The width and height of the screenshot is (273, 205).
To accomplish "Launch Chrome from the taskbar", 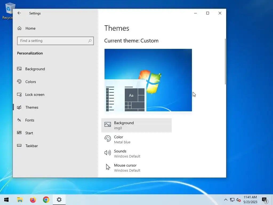I will pos(46,200).
